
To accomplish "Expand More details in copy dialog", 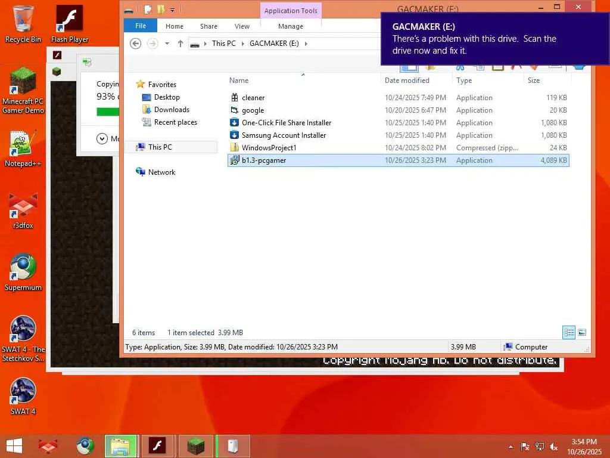I will [x=102, y=138].
